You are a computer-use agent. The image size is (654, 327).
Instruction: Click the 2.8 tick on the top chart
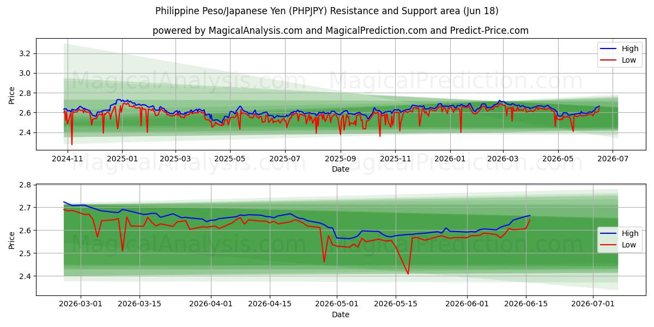(x=26, y=93)
